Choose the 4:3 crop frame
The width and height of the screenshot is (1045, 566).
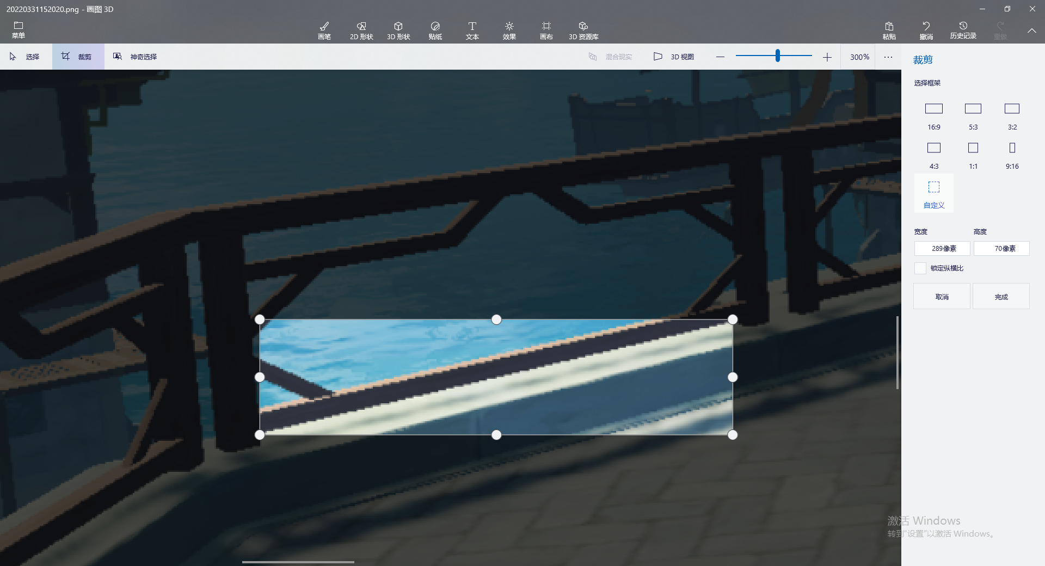(934, 156)
